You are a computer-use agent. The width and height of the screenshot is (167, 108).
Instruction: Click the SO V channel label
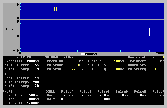point(10,11)
